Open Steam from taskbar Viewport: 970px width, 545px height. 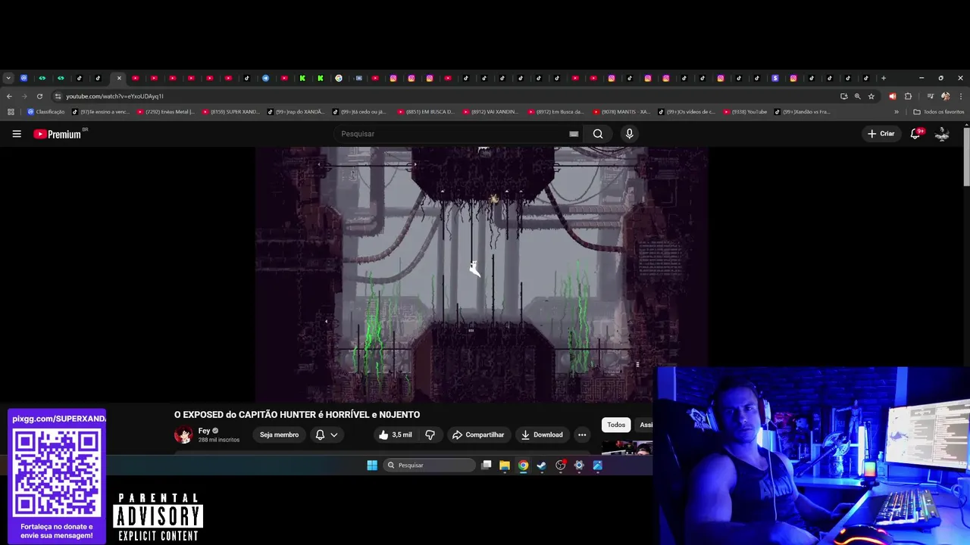(x=542, y=466)
